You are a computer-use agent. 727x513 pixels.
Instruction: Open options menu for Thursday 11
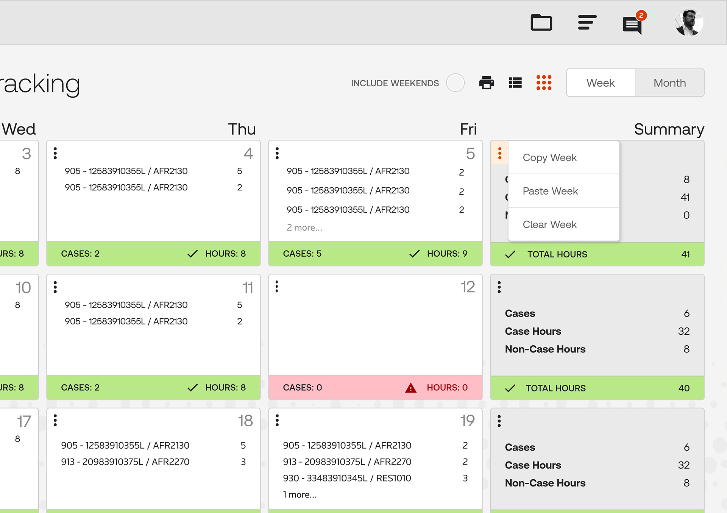[x=55, y=287]
